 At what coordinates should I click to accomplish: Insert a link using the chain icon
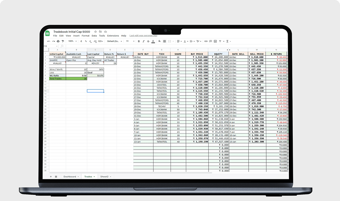206,41
